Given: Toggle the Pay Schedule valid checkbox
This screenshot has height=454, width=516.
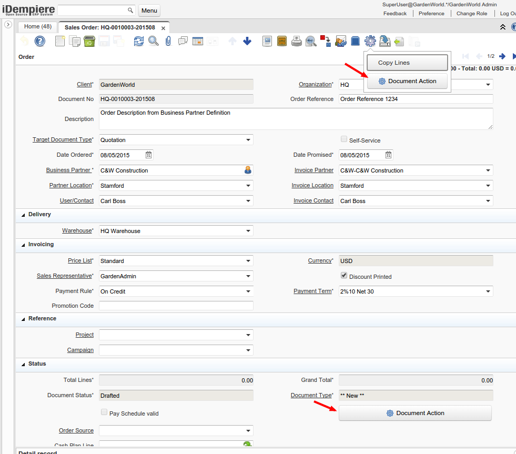Looking at the screenshot, I should (104, 412).
